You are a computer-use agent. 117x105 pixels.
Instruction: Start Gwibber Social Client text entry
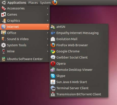pyautogui.click(x=72, y=57)
